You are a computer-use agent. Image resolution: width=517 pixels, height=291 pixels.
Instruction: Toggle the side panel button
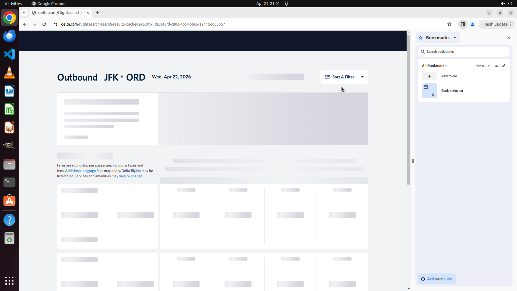[x=463, y=24]
